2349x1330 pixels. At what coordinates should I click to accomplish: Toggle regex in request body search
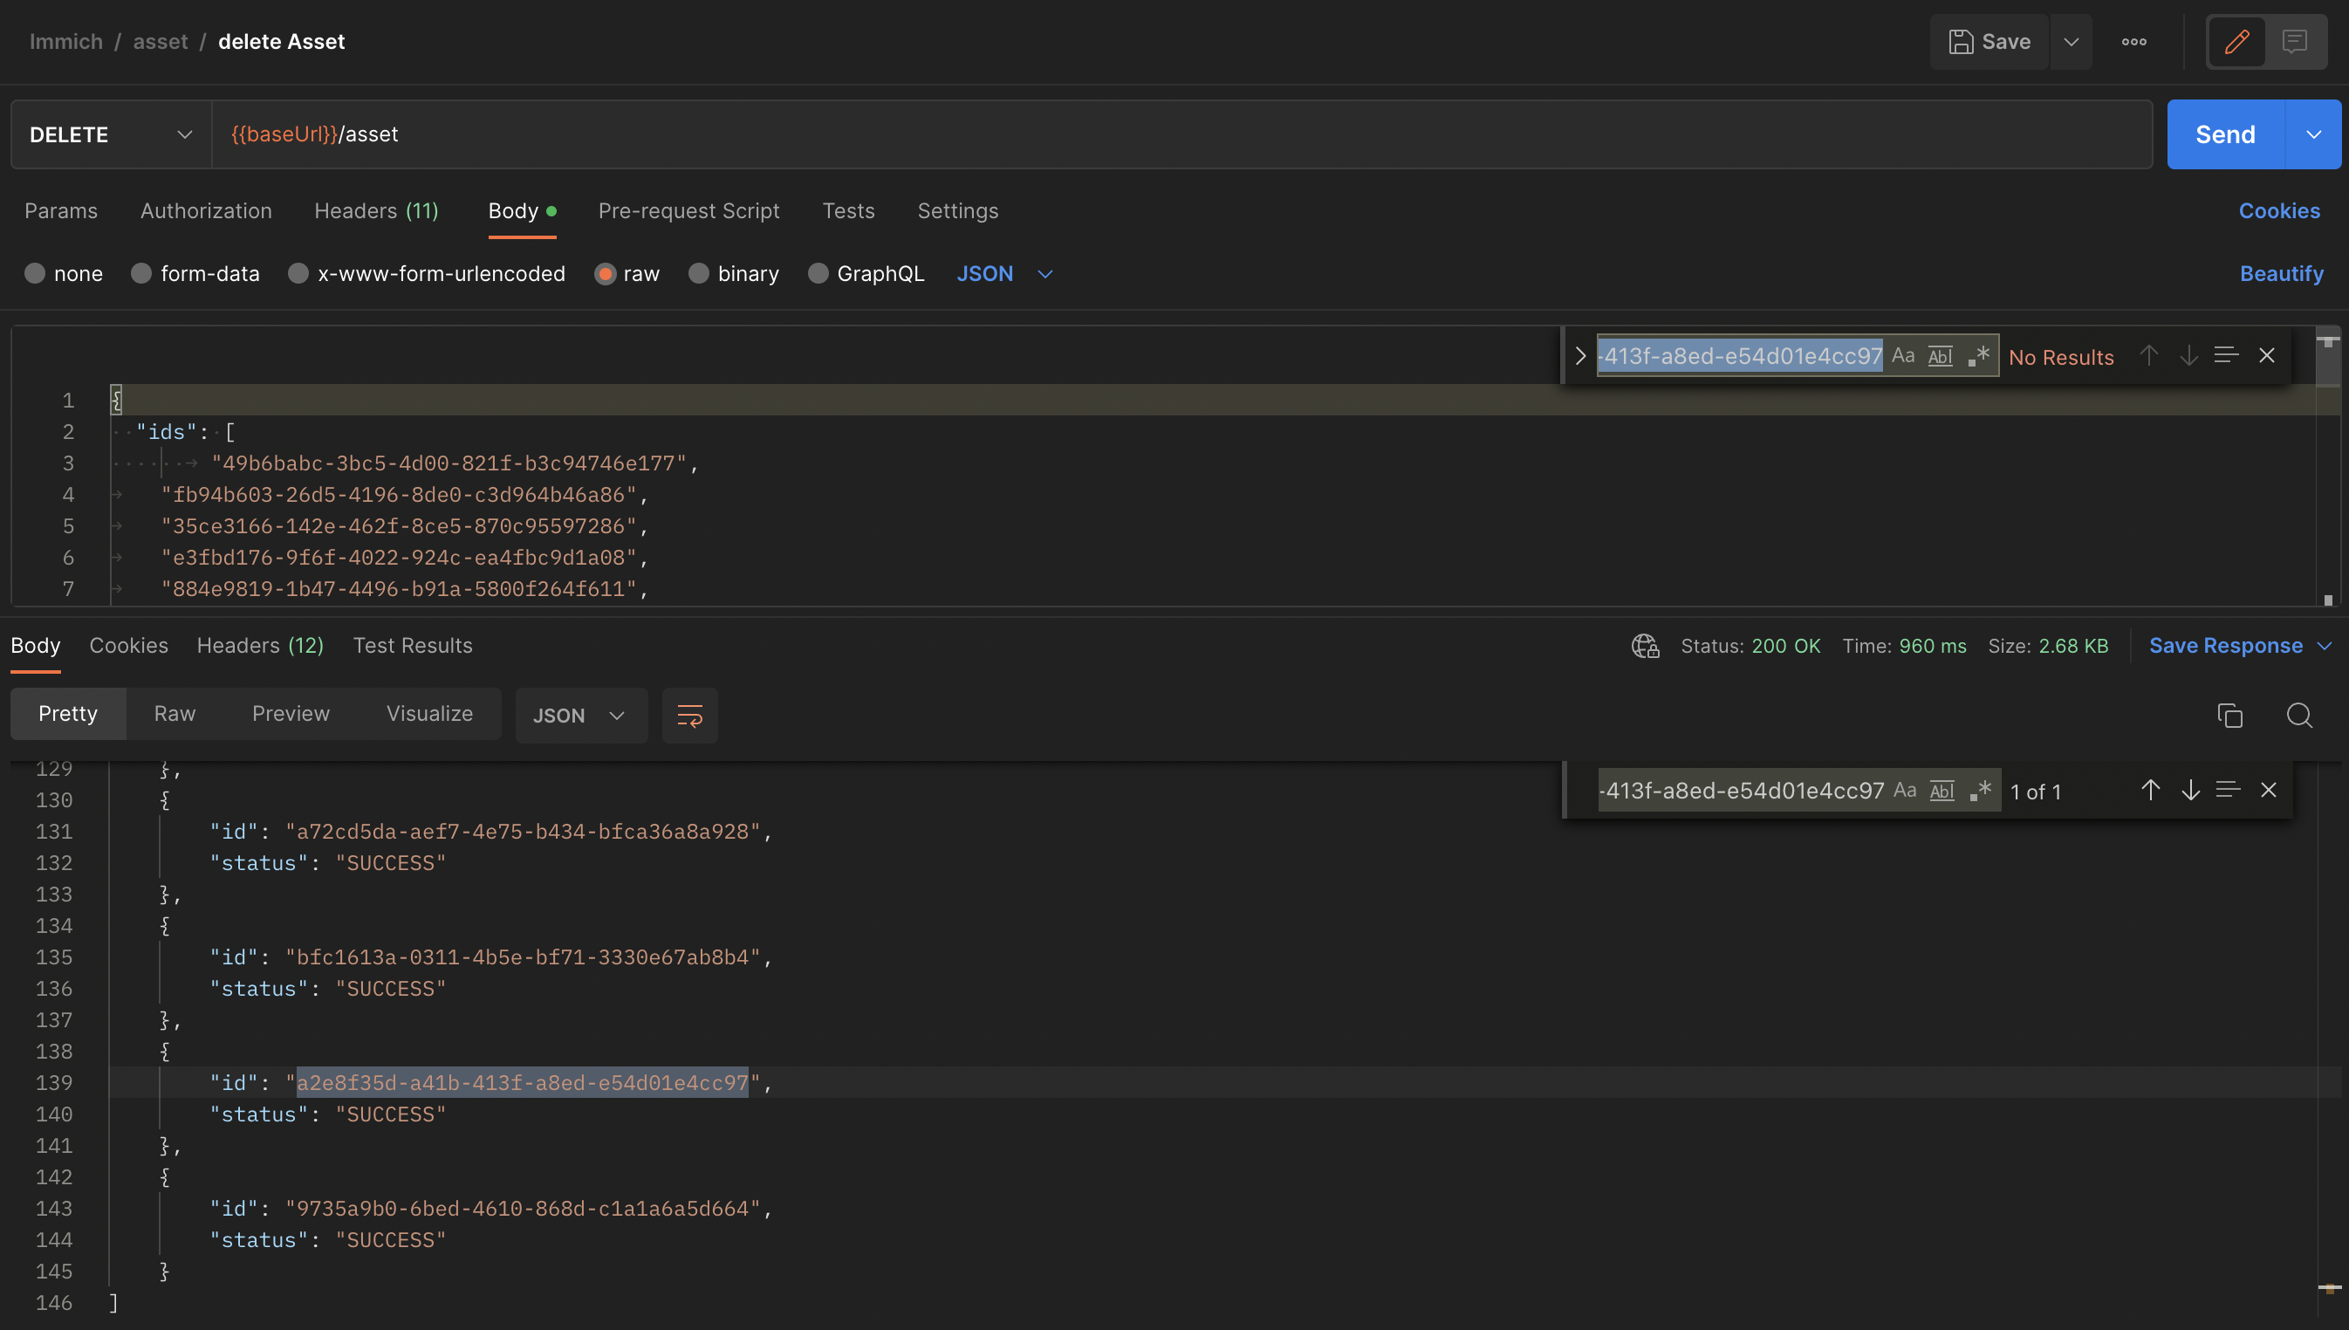(1979, 355)
